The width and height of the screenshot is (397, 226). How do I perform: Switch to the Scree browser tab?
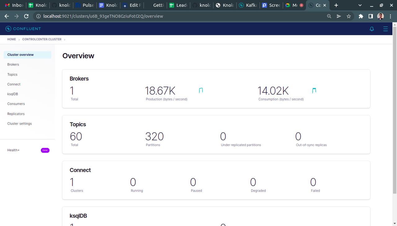pos(271,5)
